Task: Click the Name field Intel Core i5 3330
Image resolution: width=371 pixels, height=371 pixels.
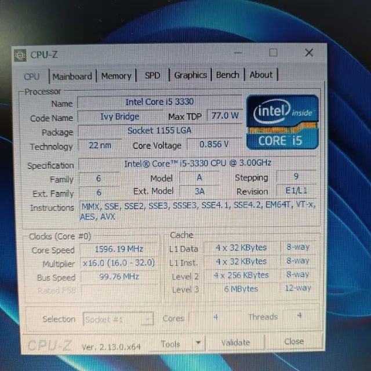Action: click(159, 102)
